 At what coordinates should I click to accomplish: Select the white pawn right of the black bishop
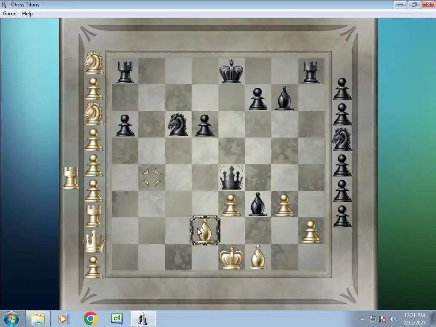click(284, 205)
